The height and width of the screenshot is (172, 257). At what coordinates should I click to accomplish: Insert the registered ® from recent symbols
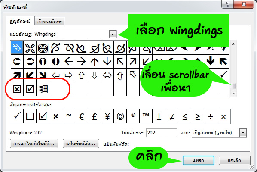pos(133,116)
